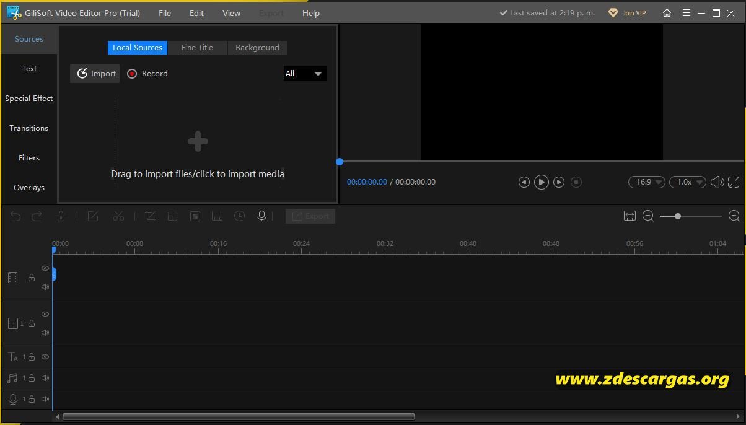Click the timeline zoom slider handle
The width and height of the screenshot is (746, 425).
click(678, 216)
